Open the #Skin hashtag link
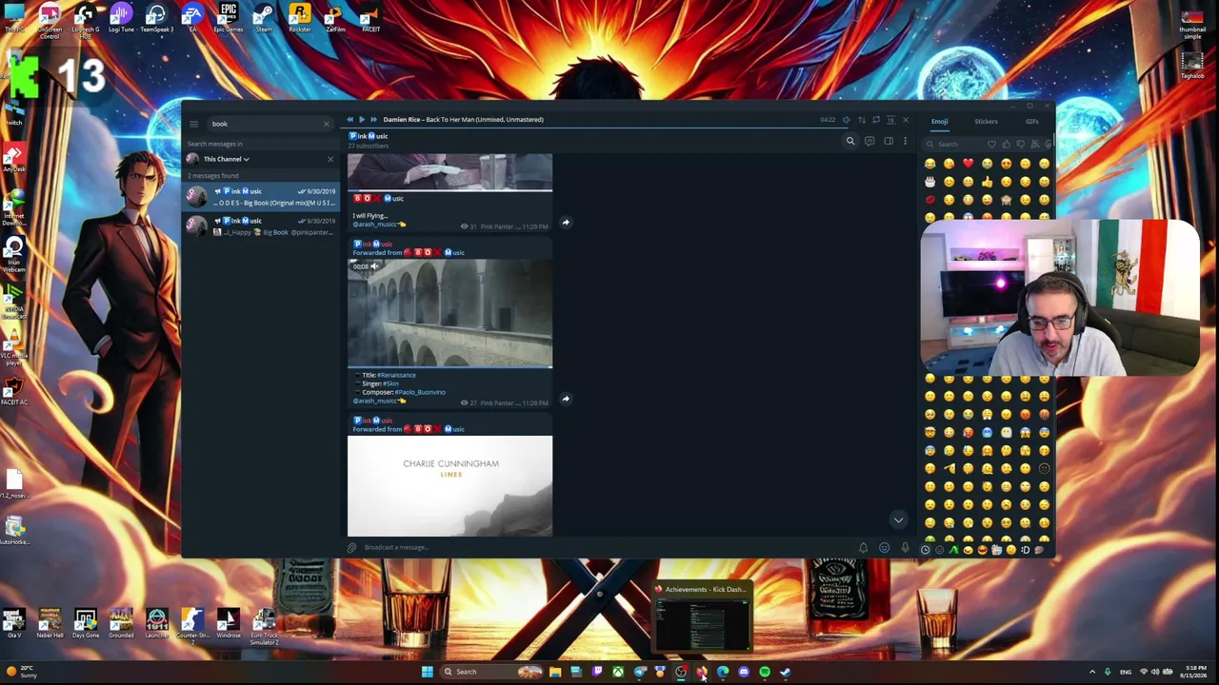1219x685 pixels. point(390,383)
